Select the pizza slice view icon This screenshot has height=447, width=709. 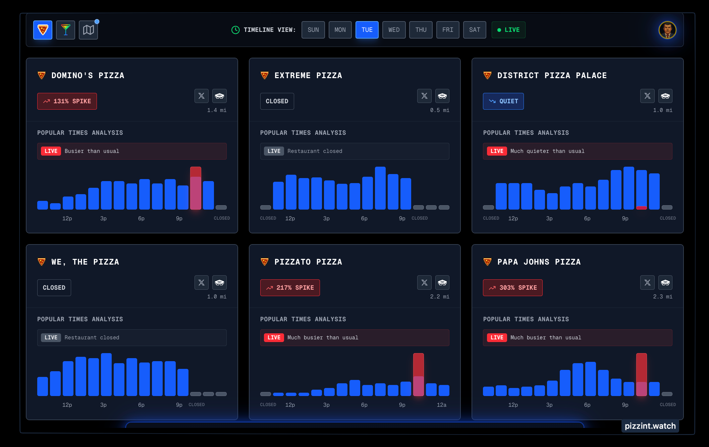pos(43,30)
